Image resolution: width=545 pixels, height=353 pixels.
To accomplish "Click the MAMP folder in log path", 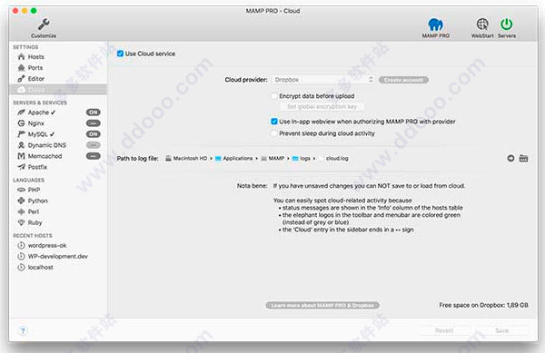I will [x=272, y=158].
